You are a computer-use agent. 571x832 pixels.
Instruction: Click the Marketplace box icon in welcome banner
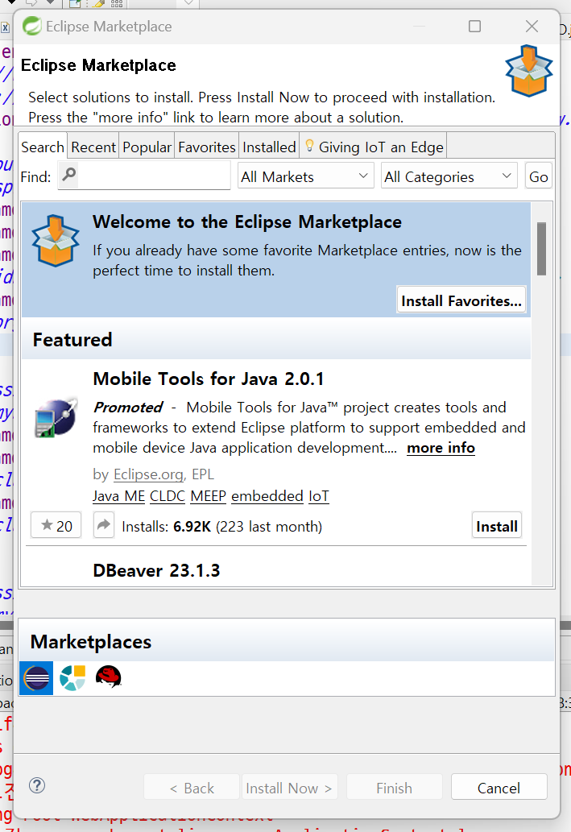(56, 240)
